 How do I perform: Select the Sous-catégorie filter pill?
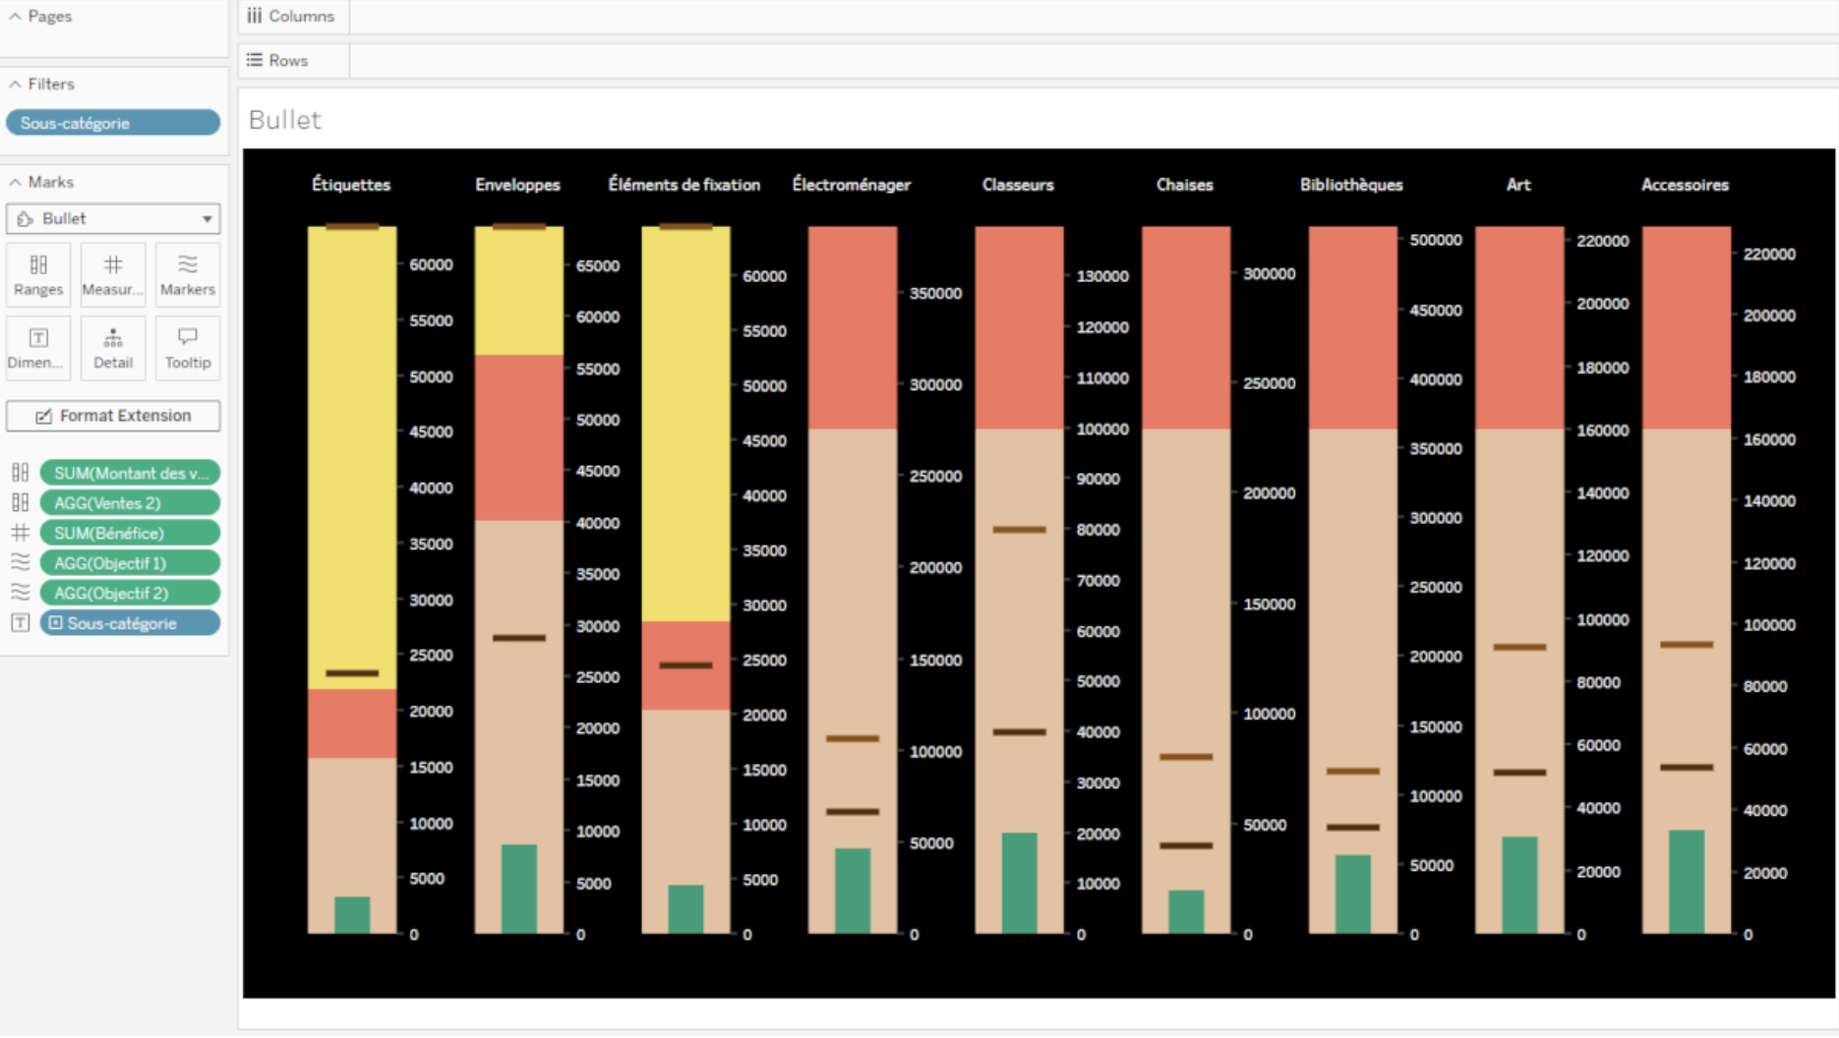click(x=113, y=123)
